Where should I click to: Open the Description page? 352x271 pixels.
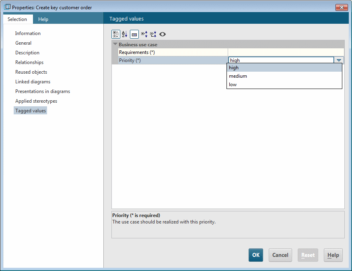(27, 53)
